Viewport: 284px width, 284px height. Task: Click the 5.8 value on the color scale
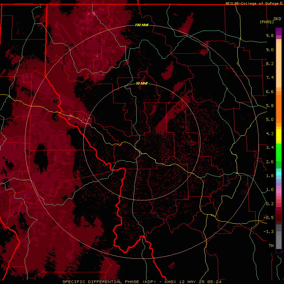pos(270,106)
